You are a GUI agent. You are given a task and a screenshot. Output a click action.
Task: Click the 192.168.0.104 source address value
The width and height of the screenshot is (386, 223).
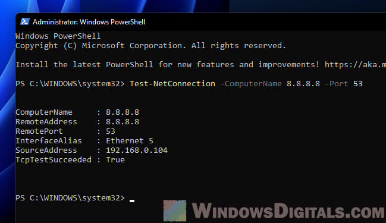(137, 150)
